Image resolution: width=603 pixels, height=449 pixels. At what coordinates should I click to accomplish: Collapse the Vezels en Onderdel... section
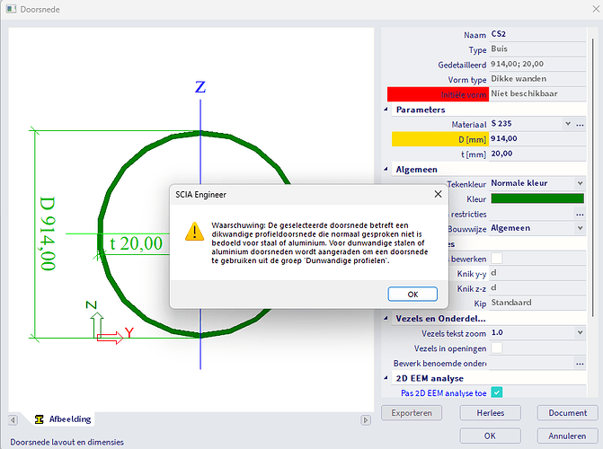pyautogui.click(x=386, y=318)
